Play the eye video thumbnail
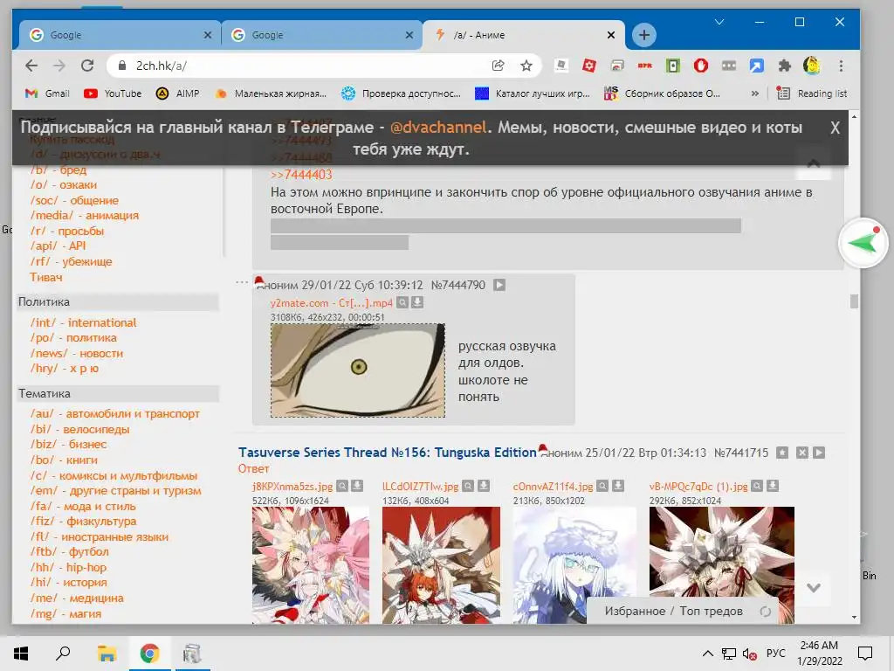The image size is (894, 671). pyautogui.click(x=358, y=370)
